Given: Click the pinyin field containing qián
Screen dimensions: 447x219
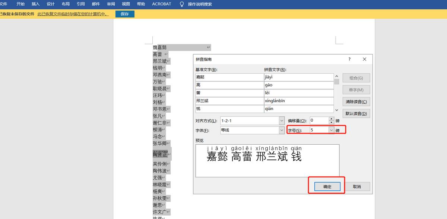Looking at the screenshot, I should 297,109.
